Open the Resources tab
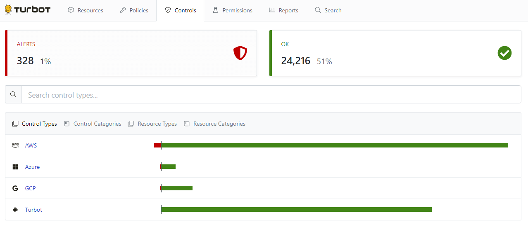Screen dimensions: 528x234 click(x=86, y=10)
